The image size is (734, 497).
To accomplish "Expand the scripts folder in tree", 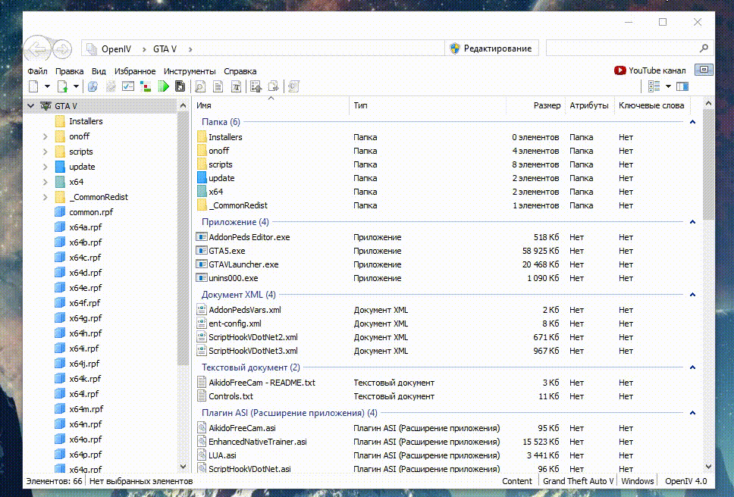I will pyautogui.click(x=45, y=152).
